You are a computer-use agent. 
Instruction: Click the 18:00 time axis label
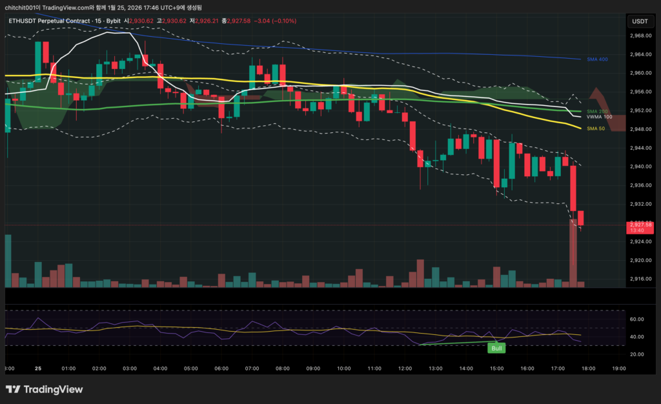[589, 369]
